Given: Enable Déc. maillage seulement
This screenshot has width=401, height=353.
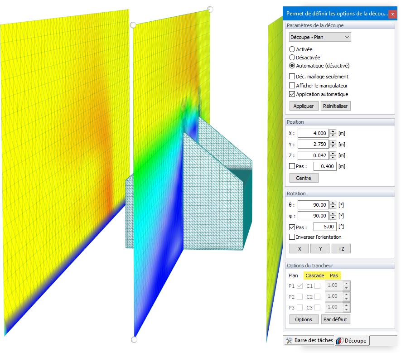Looking at the screenshot, I should pyautogui.click(x=291, y=76).
